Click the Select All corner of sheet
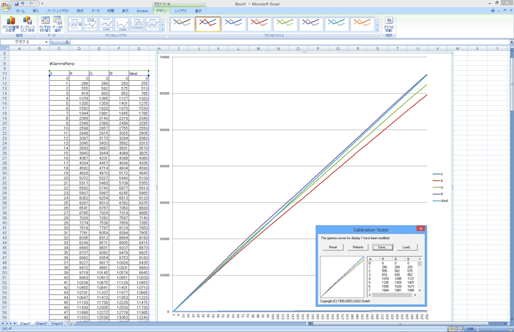The image size is (514, 332). [4, 48]
